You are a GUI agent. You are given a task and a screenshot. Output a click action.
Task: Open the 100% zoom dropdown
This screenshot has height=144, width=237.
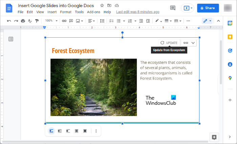[x=51, y=21]
